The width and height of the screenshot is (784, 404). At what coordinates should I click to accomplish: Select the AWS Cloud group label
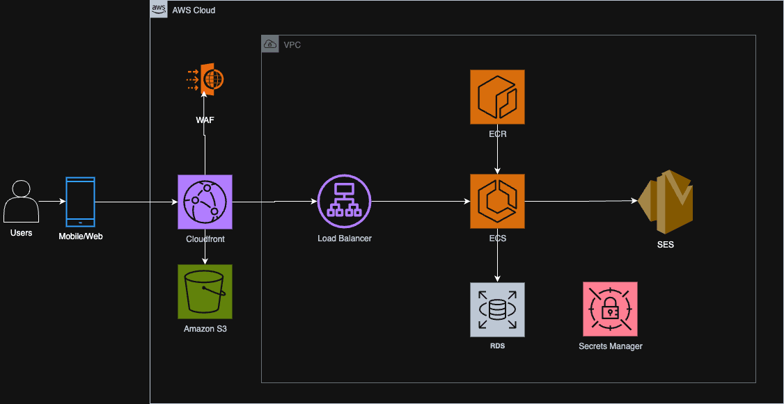click(x=194, y=10)
